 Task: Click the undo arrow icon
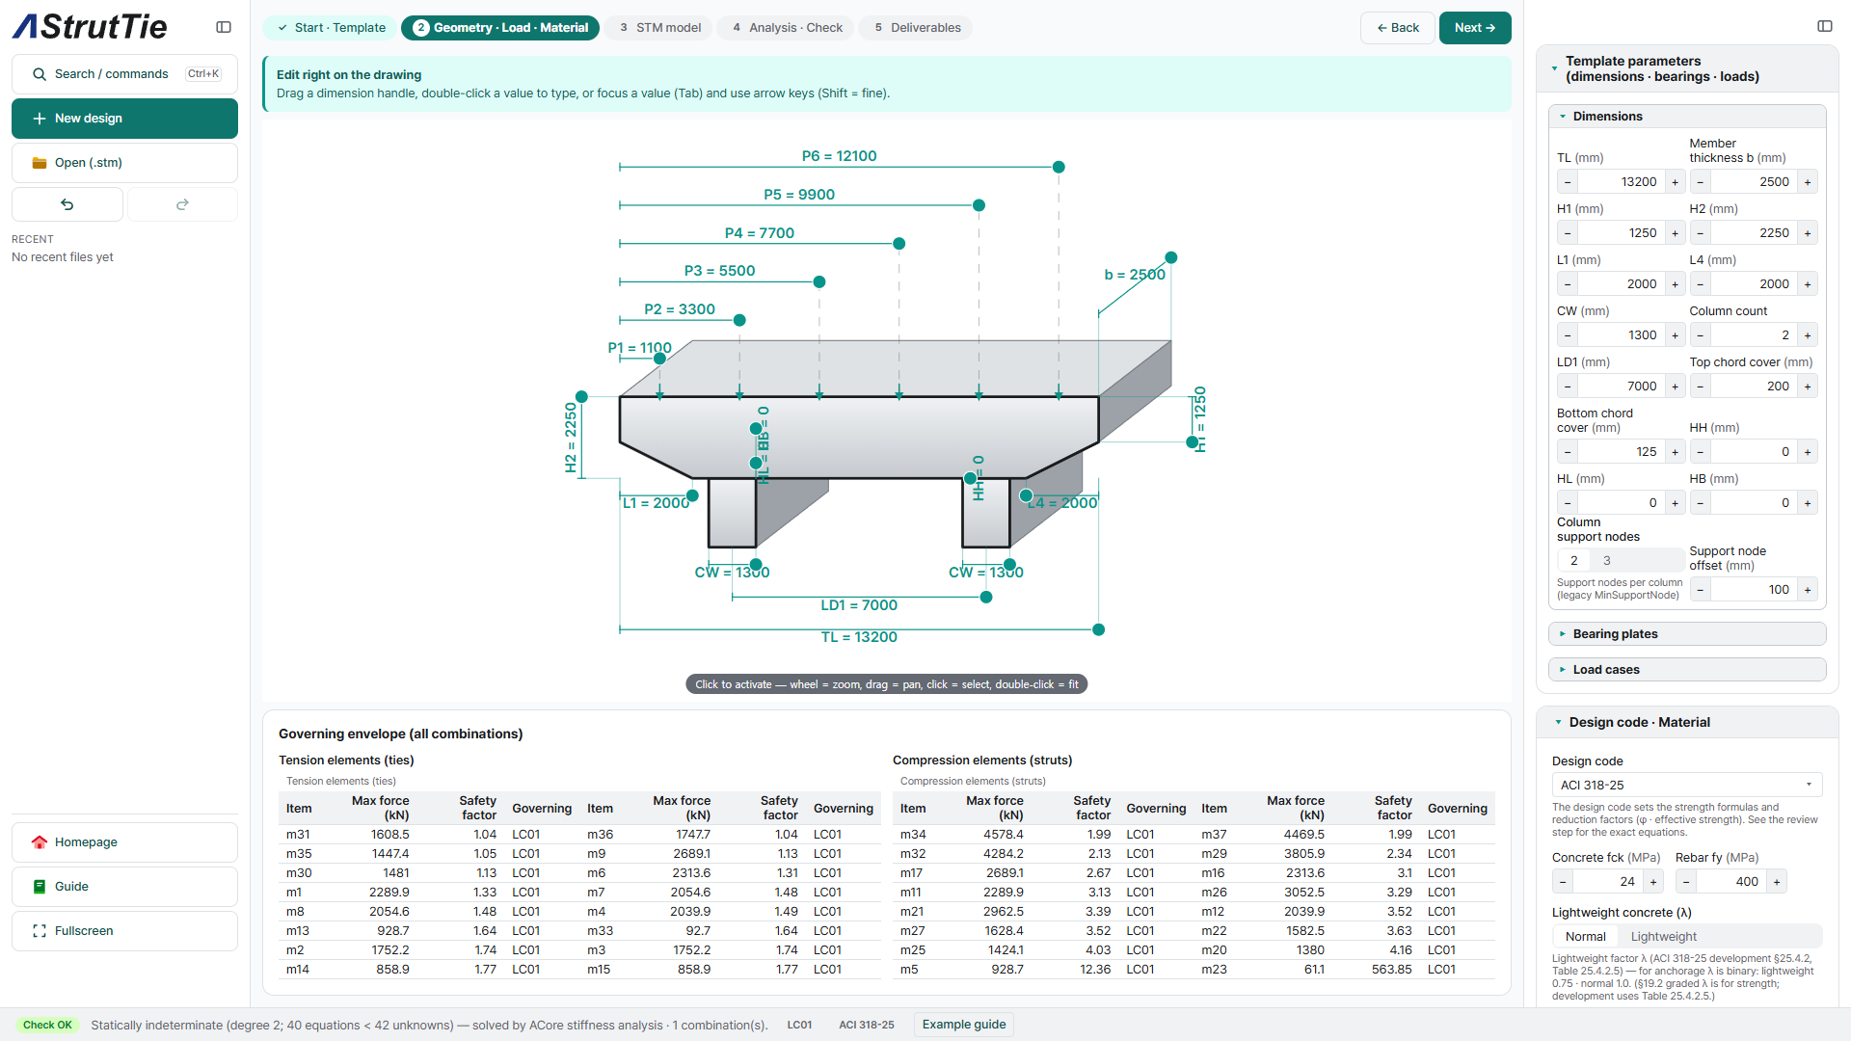67,204
